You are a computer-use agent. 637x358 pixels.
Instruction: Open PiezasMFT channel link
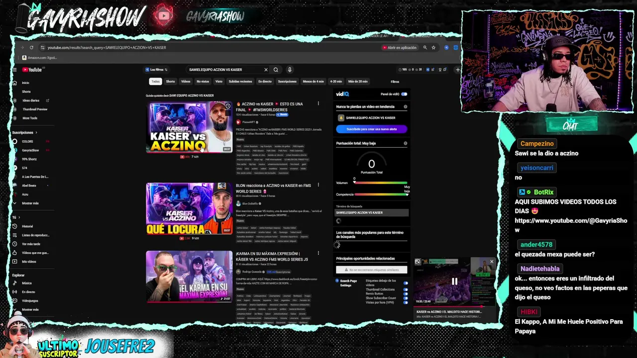[248, 122]
